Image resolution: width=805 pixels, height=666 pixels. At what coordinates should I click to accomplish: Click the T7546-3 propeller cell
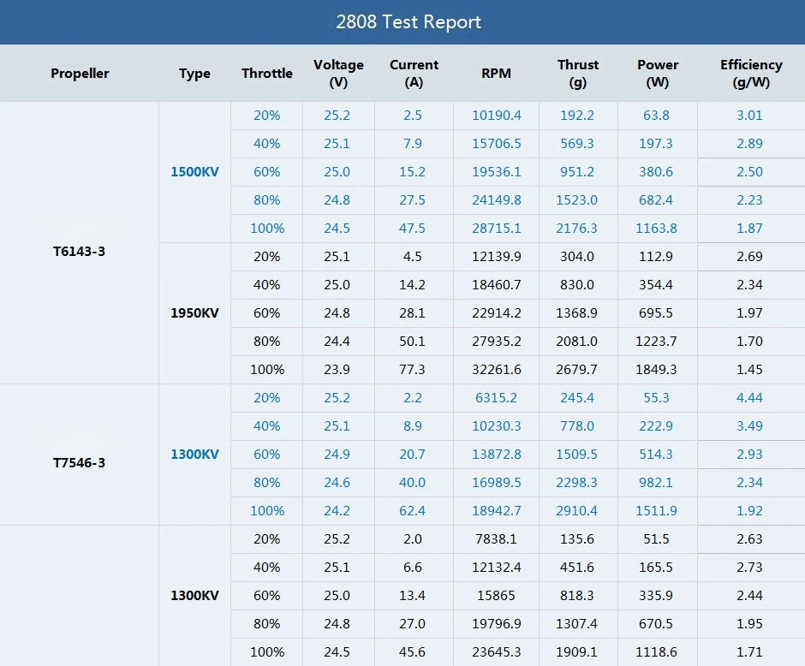tap(79, 463)
